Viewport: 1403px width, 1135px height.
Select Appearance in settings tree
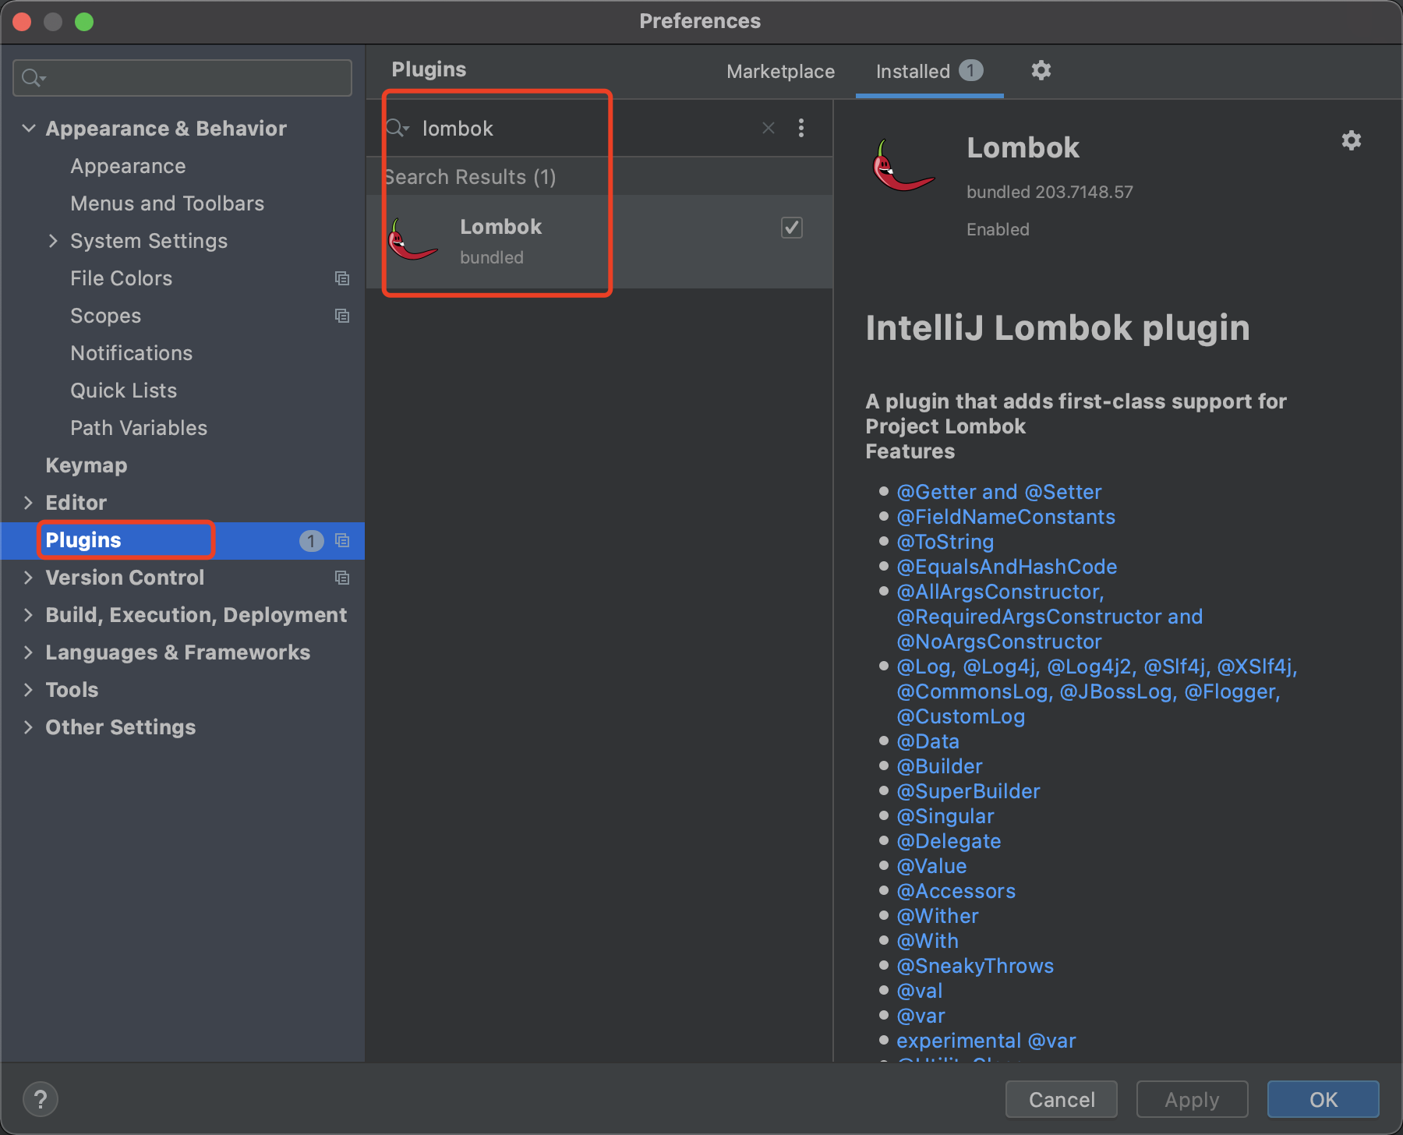coord(128,166)
